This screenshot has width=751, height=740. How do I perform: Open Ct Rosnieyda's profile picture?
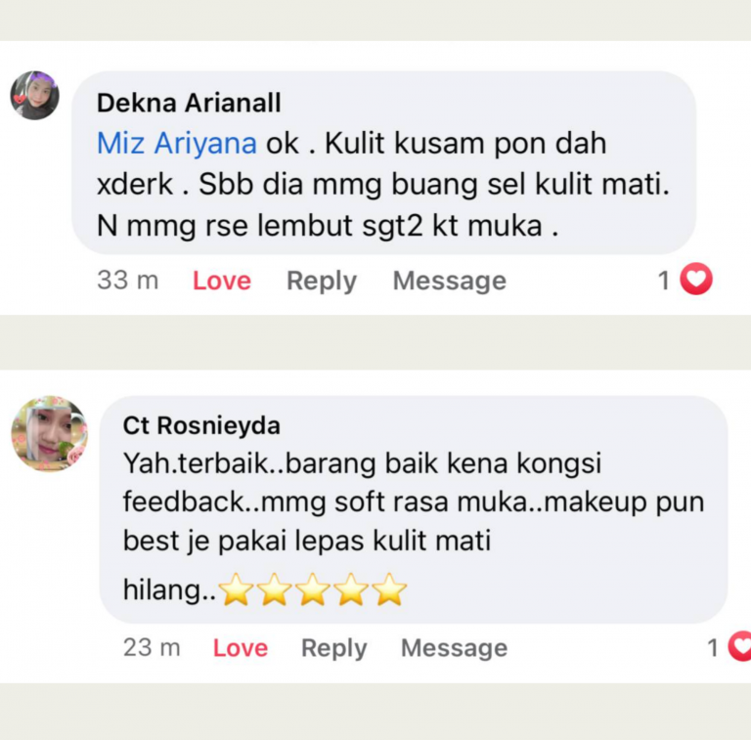(x=49, y=433)
